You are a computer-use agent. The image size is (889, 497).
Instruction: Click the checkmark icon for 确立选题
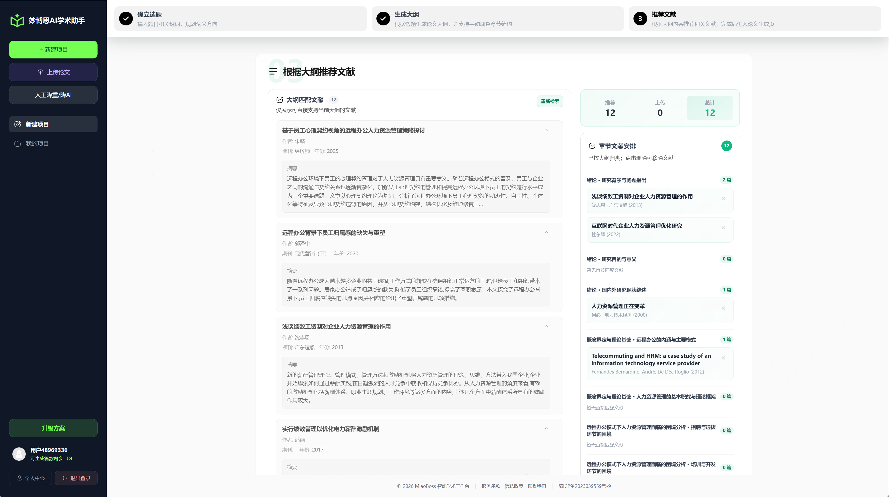126,19
